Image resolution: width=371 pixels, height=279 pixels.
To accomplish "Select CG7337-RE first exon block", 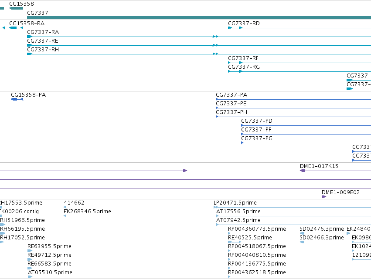I will pyautogui.click(x=30, y=45).
